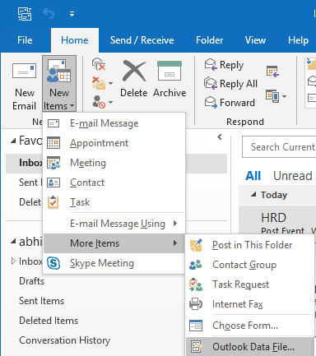The height and width of the screenshot is (356, 316).
Task: Select Outlook Data File... in submenu
Action: click(x=250, y=347)
